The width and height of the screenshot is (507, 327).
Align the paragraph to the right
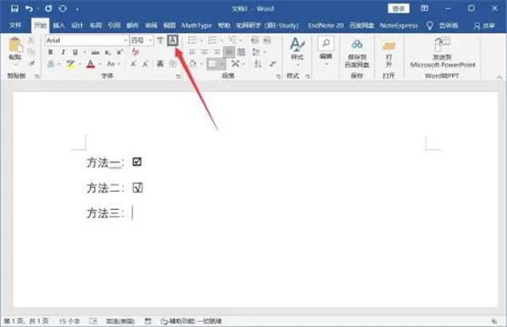(216, 52)
